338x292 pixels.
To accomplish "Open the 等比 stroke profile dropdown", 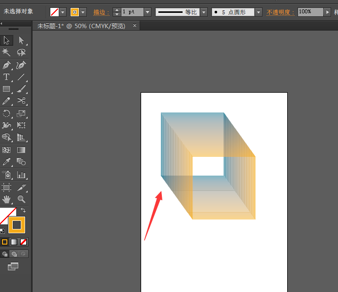I will [204, 12].
